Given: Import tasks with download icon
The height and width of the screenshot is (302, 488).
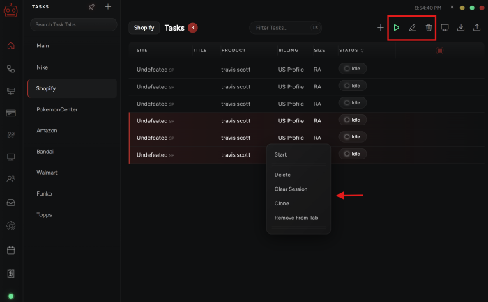Looking at the screenshot, I should click(x=461, y=28).
